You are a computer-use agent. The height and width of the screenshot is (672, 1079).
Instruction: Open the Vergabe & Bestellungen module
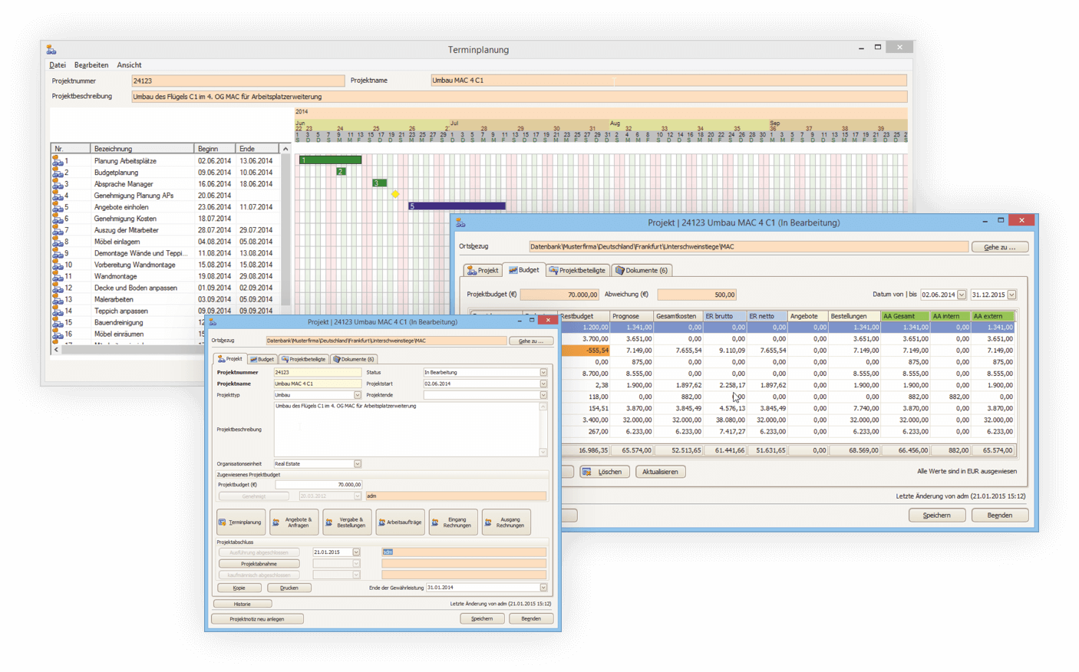(x=347, y=522)
